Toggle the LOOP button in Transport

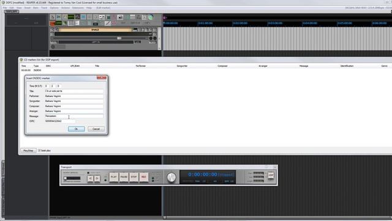[x=271, y=175]
